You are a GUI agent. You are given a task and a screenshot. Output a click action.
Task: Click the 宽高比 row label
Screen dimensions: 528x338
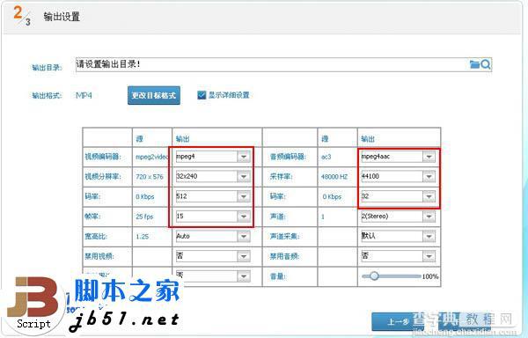[x=96, y=237]
